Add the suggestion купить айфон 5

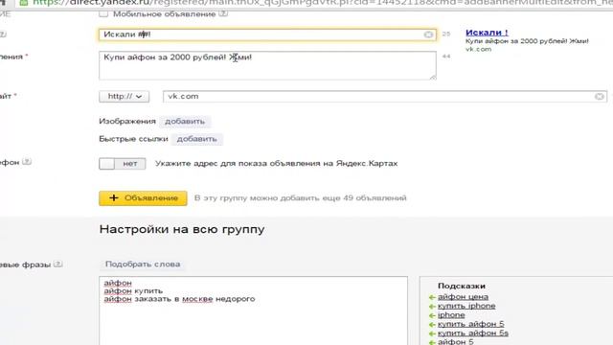point(470,324)
